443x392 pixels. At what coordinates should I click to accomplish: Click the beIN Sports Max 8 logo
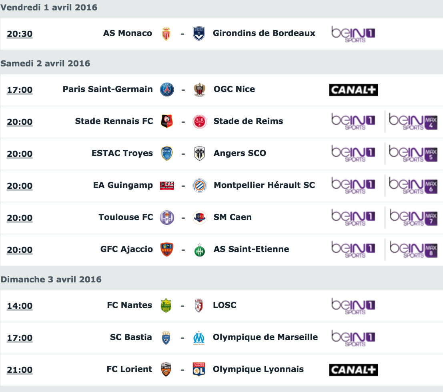click(x=413, y=249)
